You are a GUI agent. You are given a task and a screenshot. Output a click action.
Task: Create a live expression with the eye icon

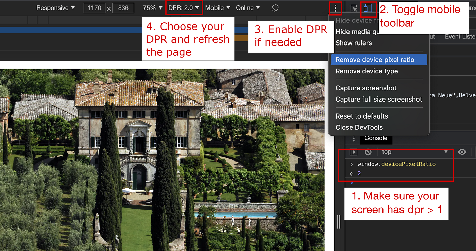pos(462,152)
